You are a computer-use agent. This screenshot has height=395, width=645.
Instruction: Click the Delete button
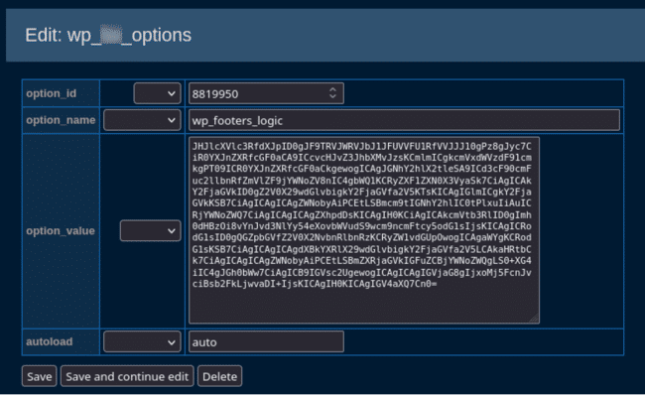click(219, 376)
